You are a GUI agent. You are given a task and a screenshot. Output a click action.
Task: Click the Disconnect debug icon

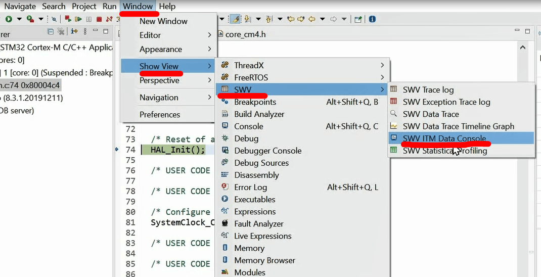[x=109, y=19]
